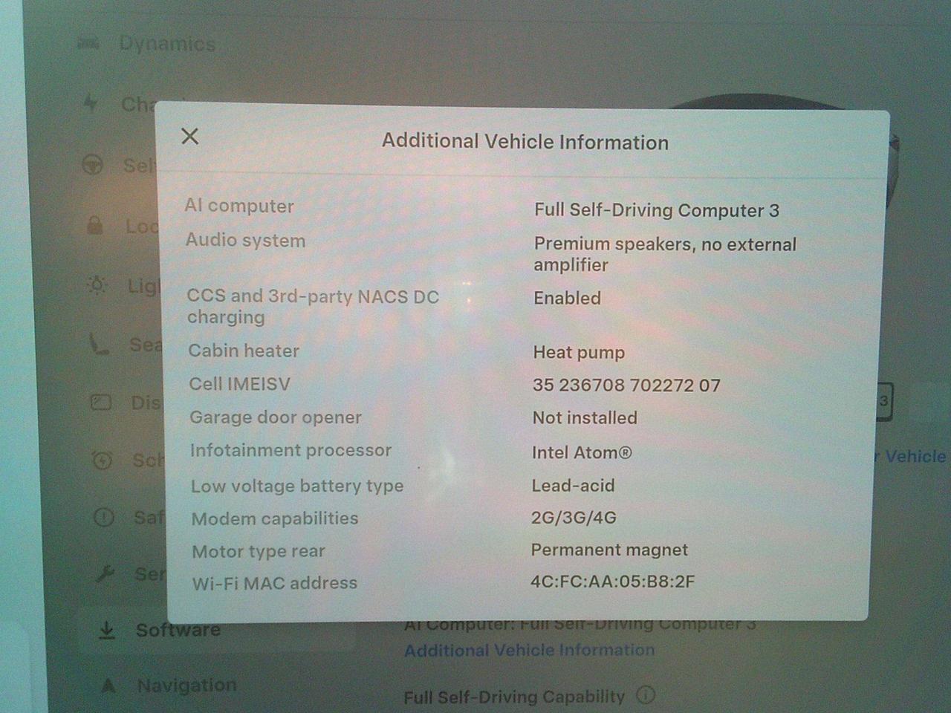Open Safety via the circled exclamation icon

(104, 517)
